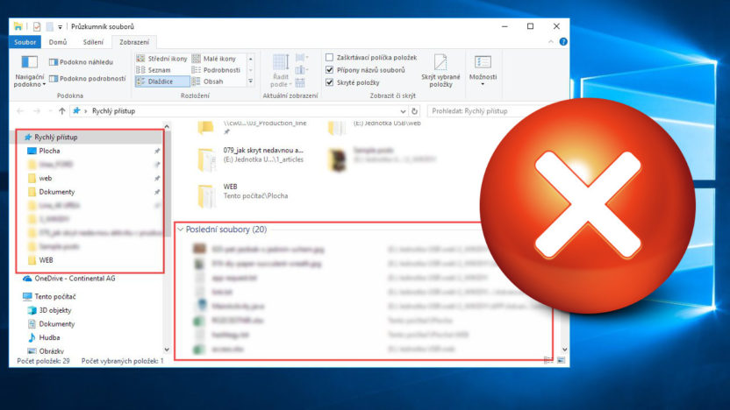730x410 pixels.
Task: Open the Navigační podokno menu
Action: click(x=29, y=71)
